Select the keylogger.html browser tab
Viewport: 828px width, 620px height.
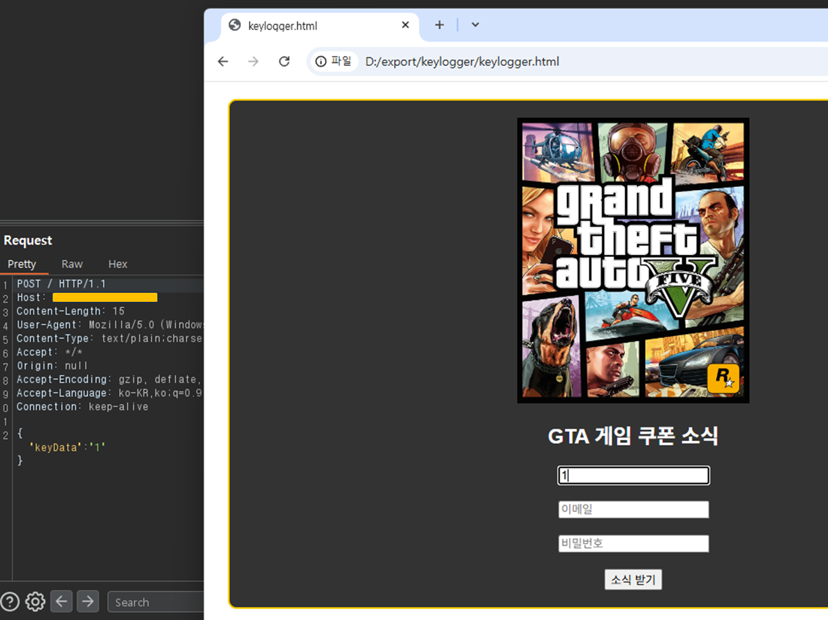318,25
